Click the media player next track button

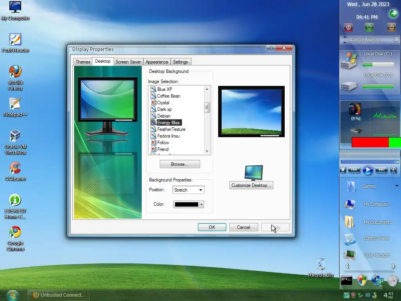(x=381, y=170)
